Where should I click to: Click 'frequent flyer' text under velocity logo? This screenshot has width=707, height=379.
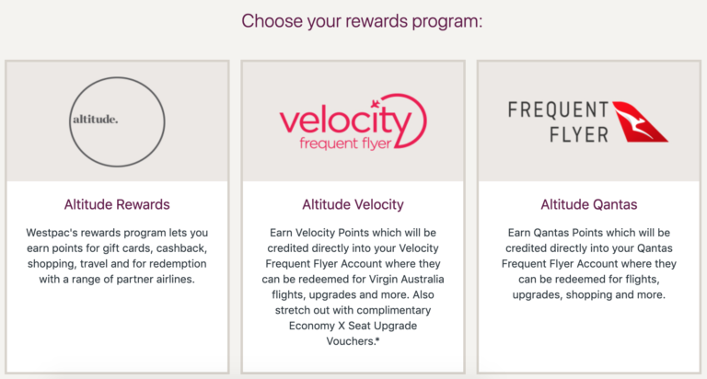pos(345,144)
